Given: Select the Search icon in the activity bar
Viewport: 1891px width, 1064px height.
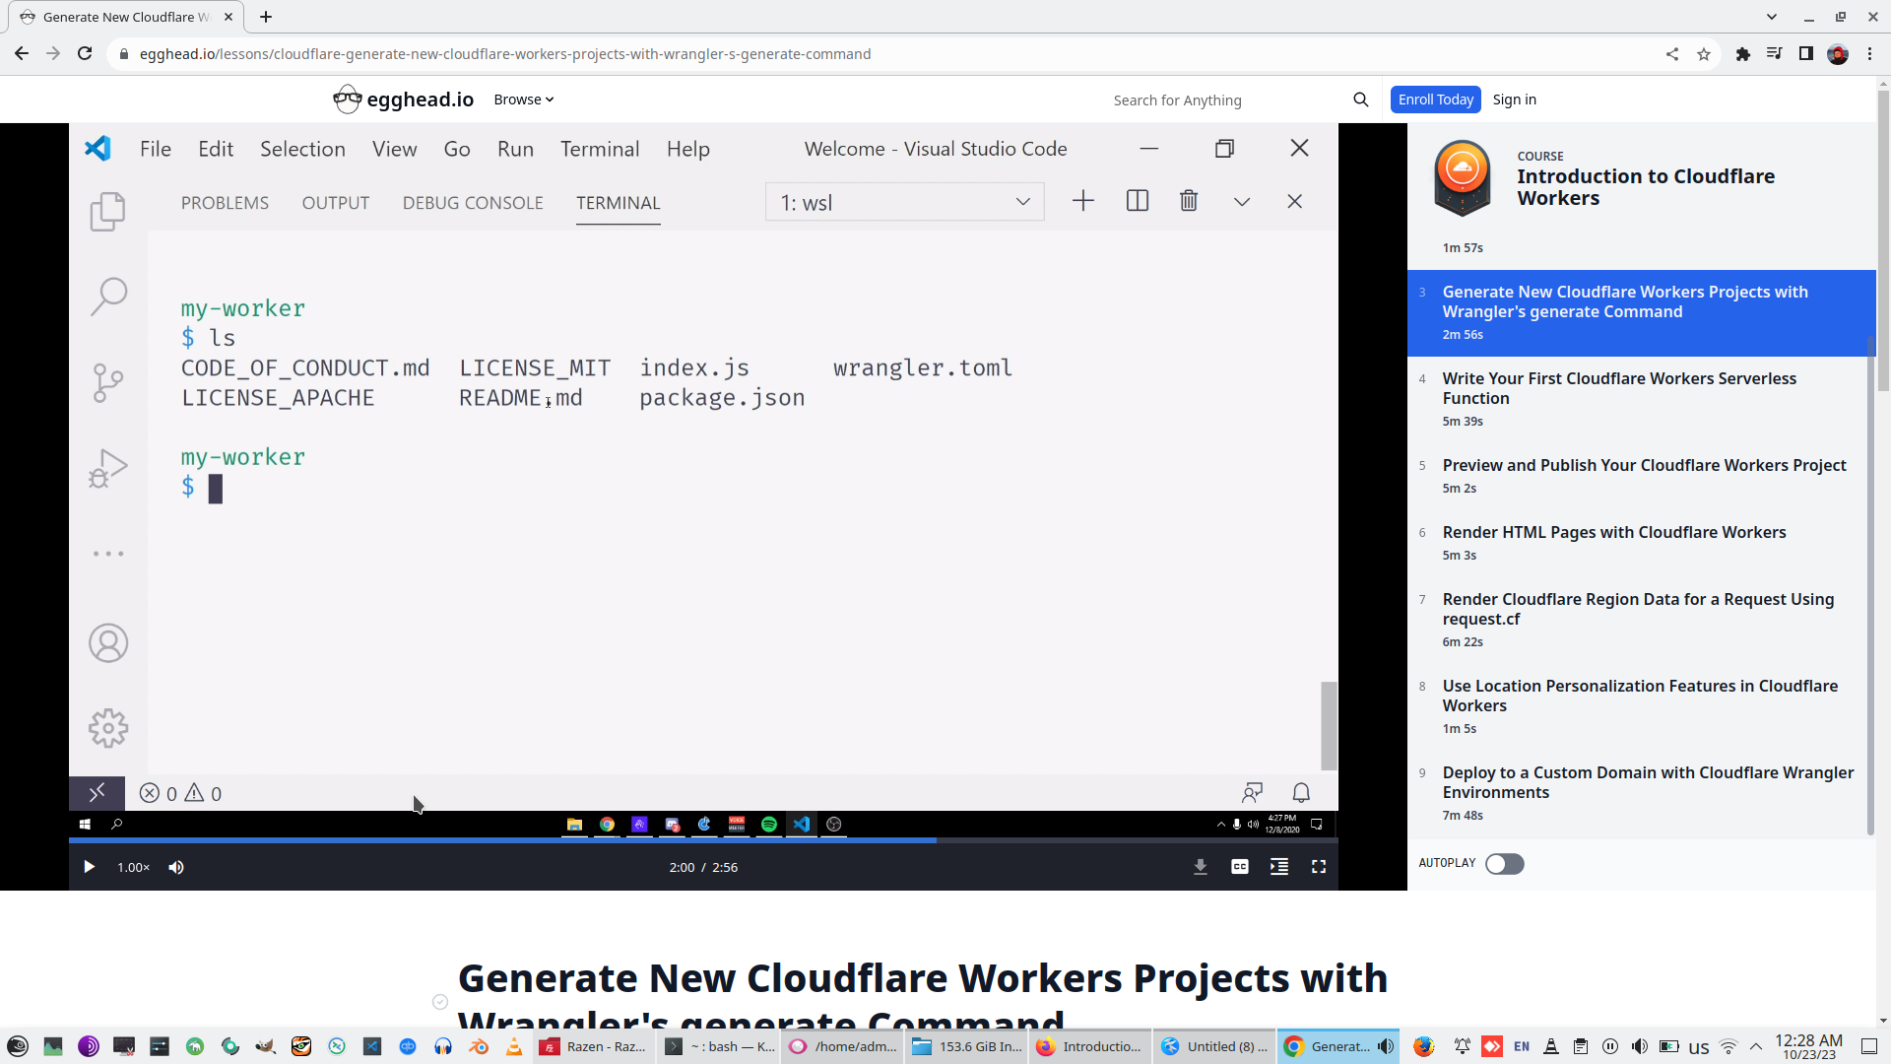Looking at the screenshot, I should 108,296.
